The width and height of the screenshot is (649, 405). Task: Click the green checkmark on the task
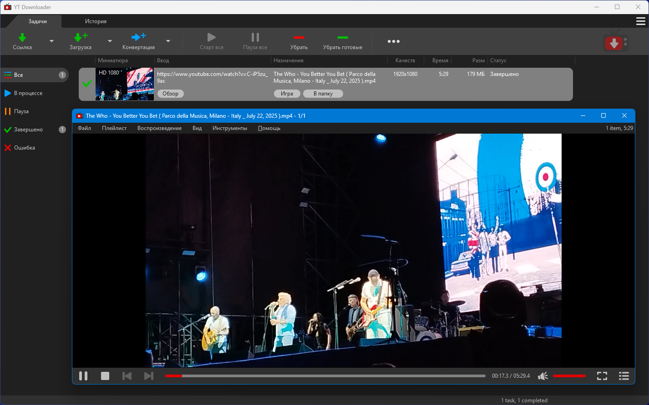87,84
